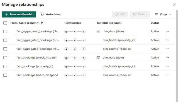Open more options for fact_bookings (check_in_date) row

tap(167, 57)
